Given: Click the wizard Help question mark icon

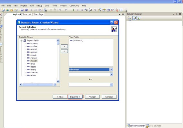Looking at the screenshot, I should click(x=112, y=23).
